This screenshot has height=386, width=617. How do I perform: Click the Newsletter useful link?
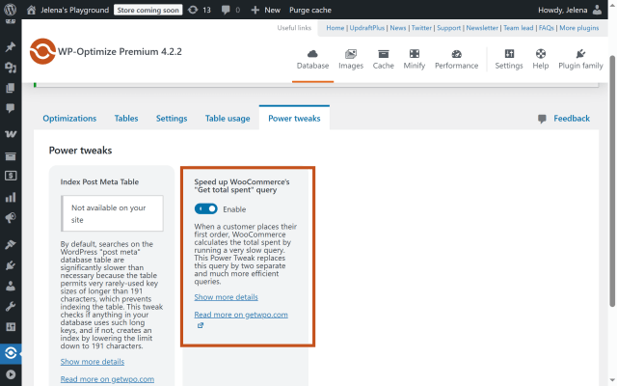pyautogui.click(x=482, y=28)
